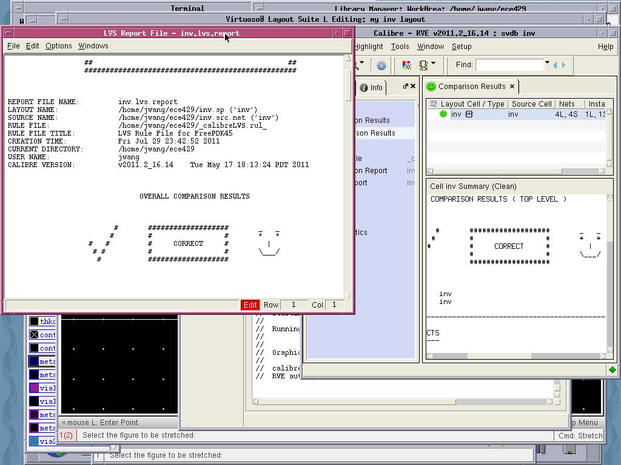The height and width of the screenshot is (465, 621).
Task: Select the inv row green smiley icon
Action: tap(443, 114)
